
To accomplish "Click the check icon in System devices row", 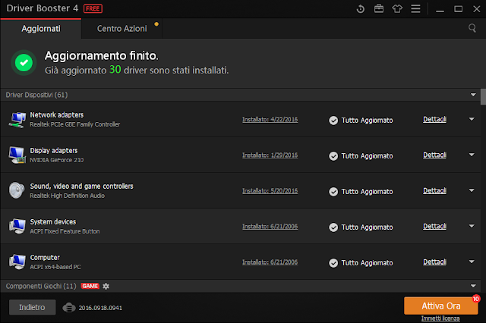I will pos(333,227).
